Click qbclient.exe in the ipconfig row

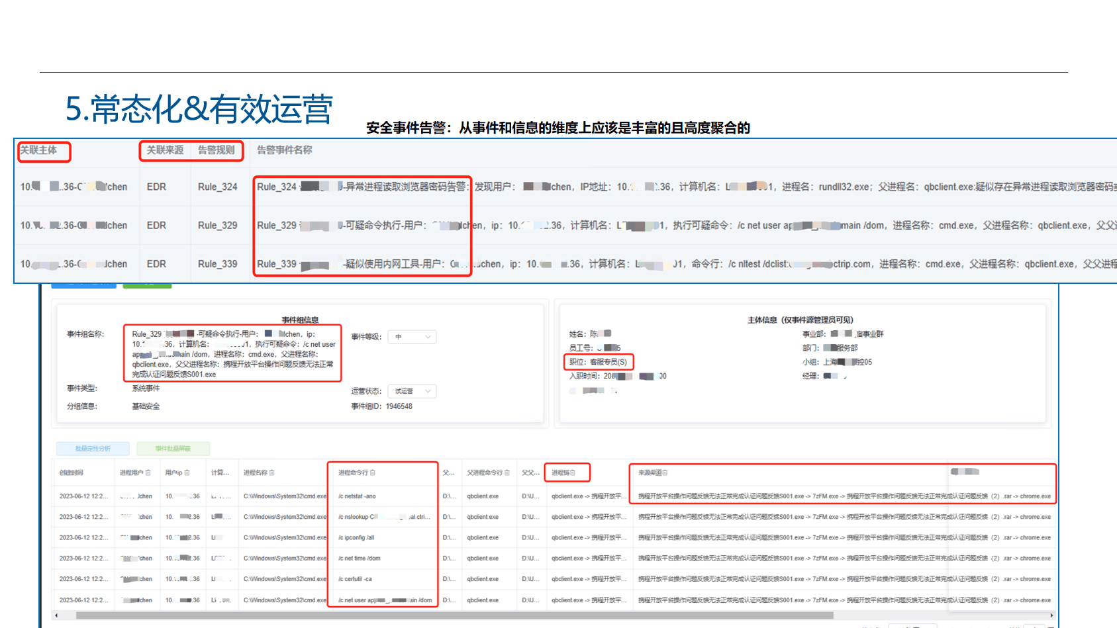[x=483, y=537]
